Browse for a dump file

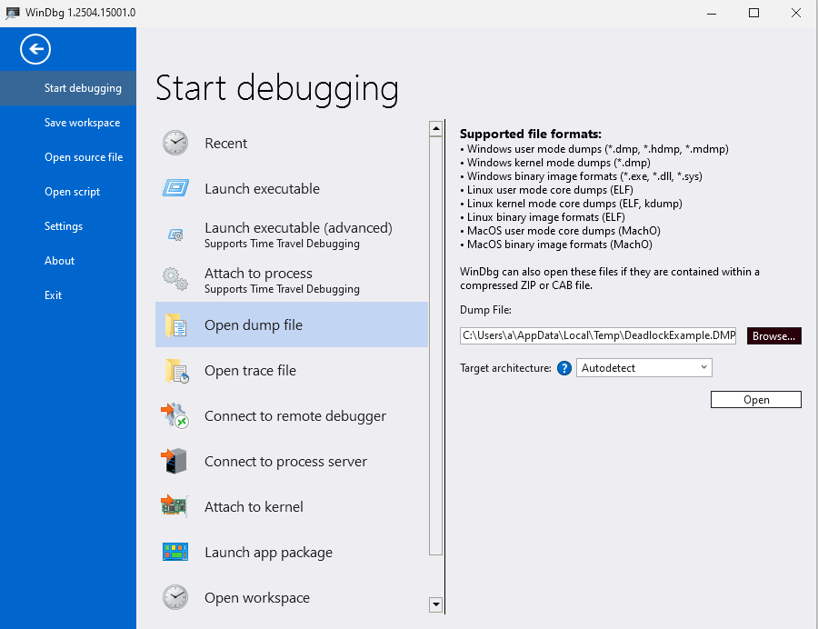point(773,335)
